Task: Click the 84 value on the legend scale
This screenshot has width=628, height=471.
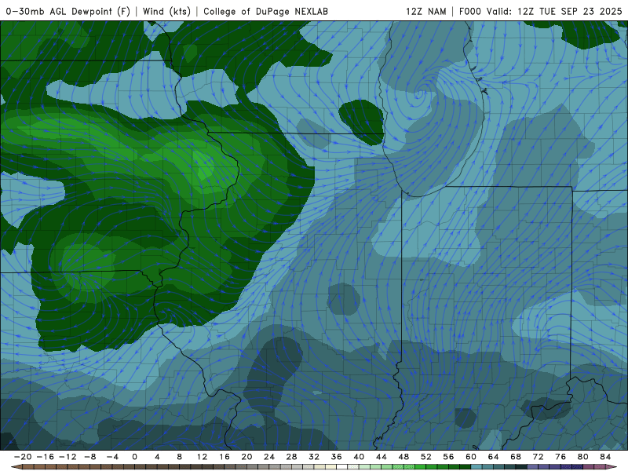Action: (x=605, y=457)
